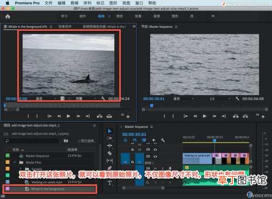This screenshot has height=199, width=272.
Task: Open timeline display settings wrench
Action: [163, 140]
